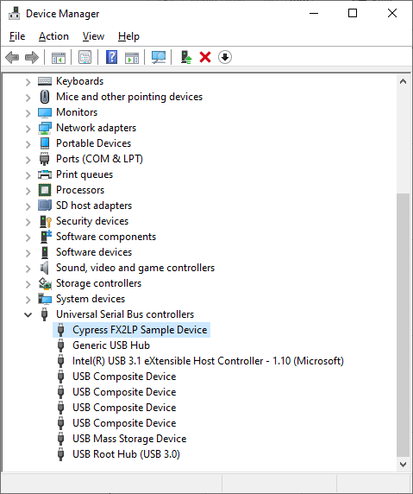This screenshot has height=494, width=413.
Task: Click the blue Help question-mark icon
Action: coord(111,57)
